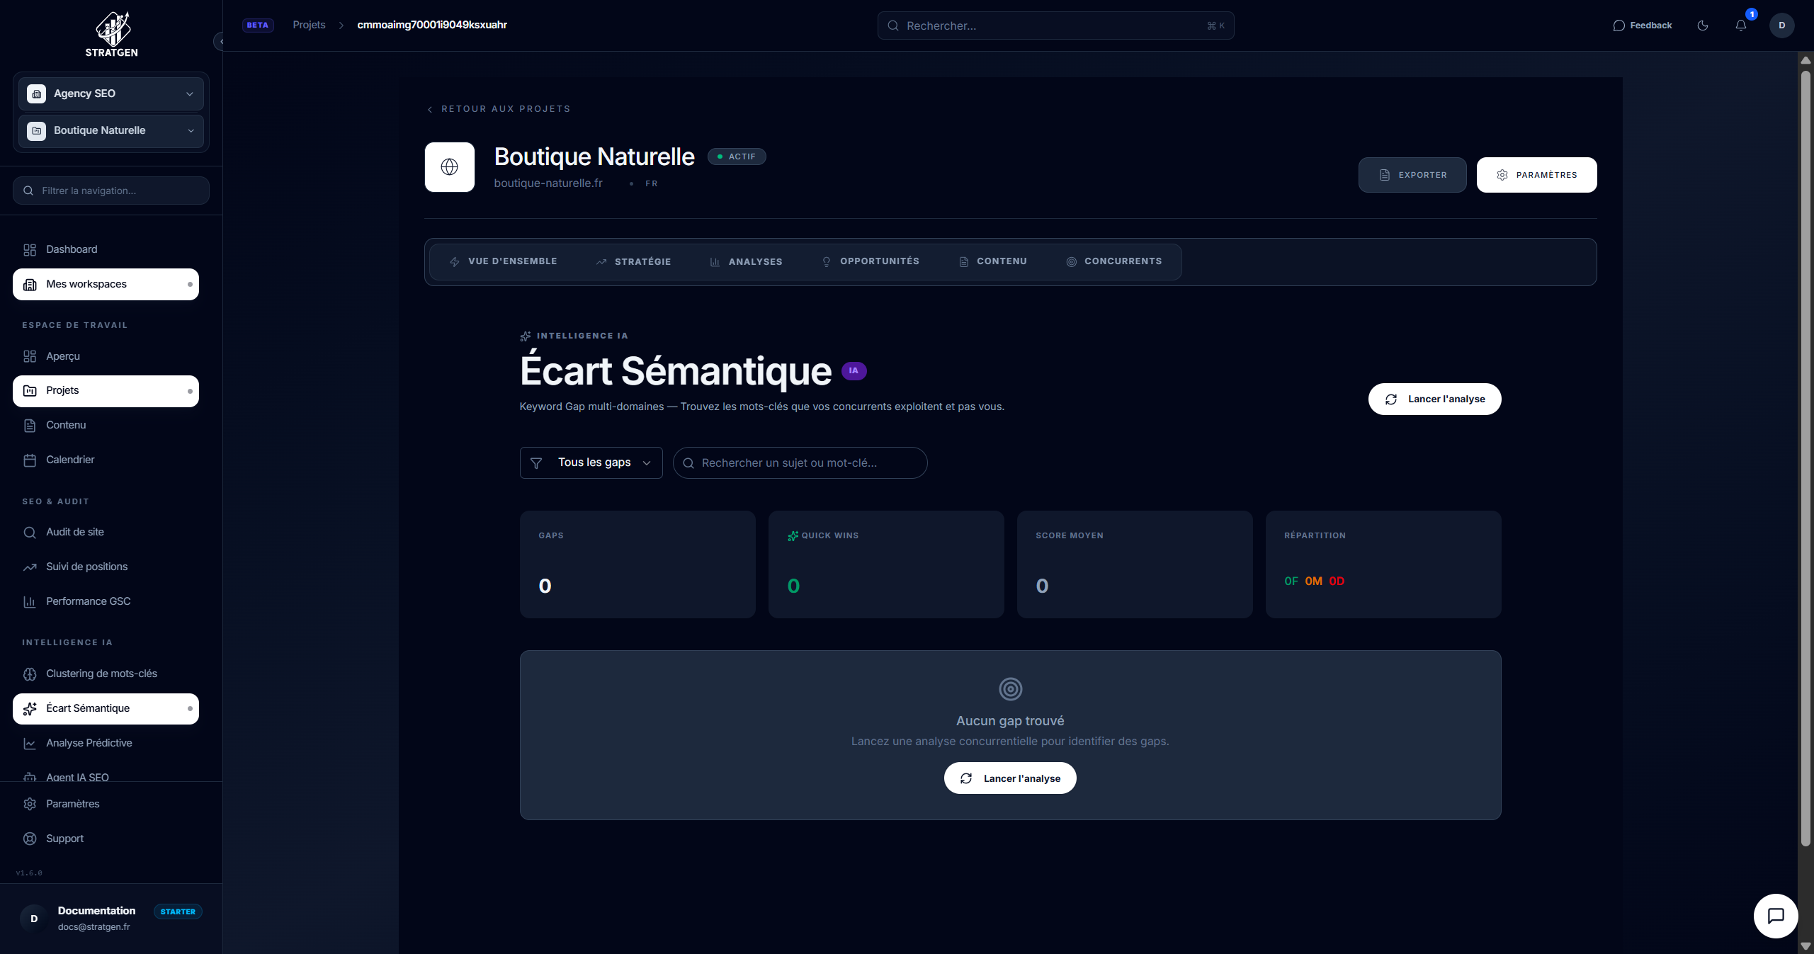
Task: Switch to the Concurrents tab
Action: [1114, 261]
